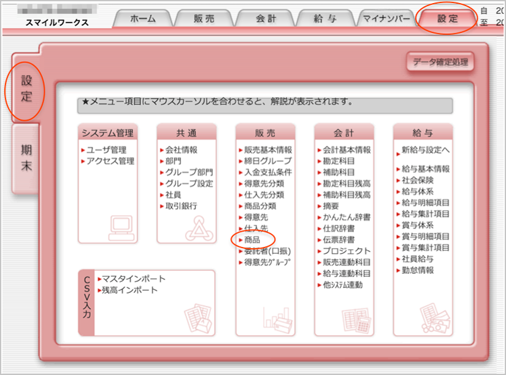Open 仕入先 master link
Image resolution: width=506 pixels, height=375 pixels.
(x=256, y=229)
